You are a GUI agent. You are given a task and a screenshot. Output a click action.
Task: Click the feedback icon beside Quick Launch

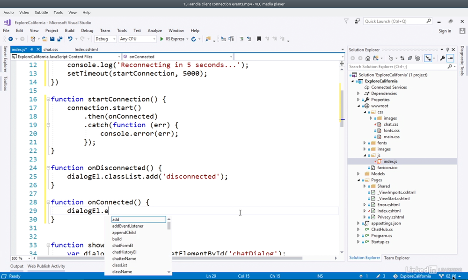point(357,21)
